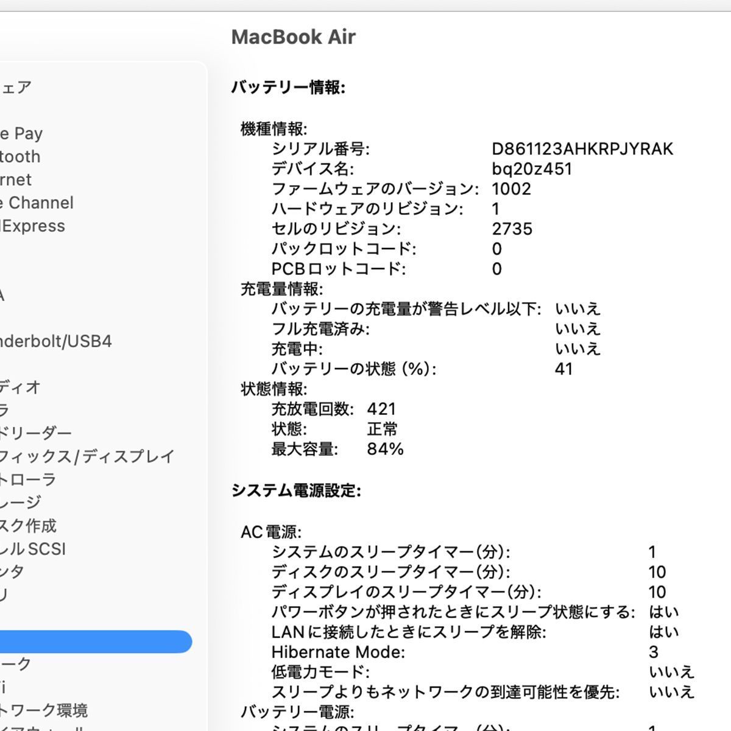The width and height of the screenshot is (731, 731).
Task: Click firmware version value 1002
Action: pyautogui.click(x=512, y=189)
